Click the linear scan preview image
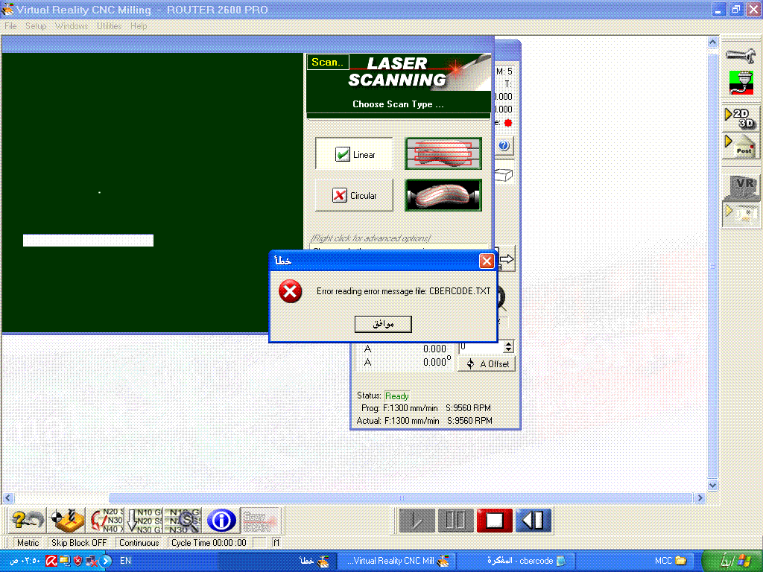Image resolution: width=763 pixels, height=572 pixels. pyautogui.click(x=443, y=153)
